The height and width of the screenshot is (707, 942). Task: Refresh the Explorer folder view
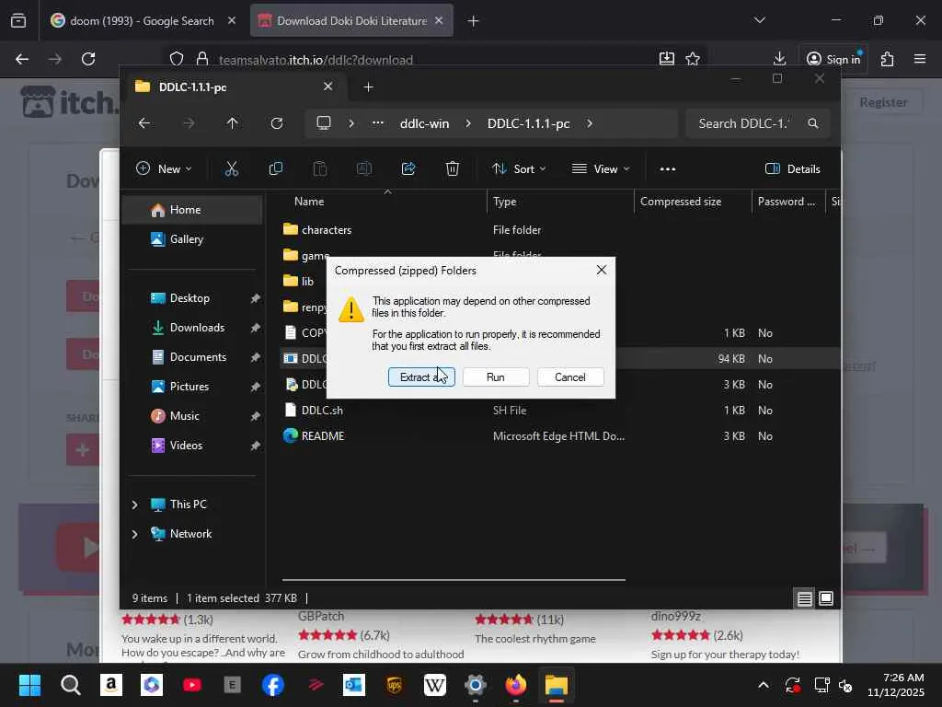pos(276,123)
